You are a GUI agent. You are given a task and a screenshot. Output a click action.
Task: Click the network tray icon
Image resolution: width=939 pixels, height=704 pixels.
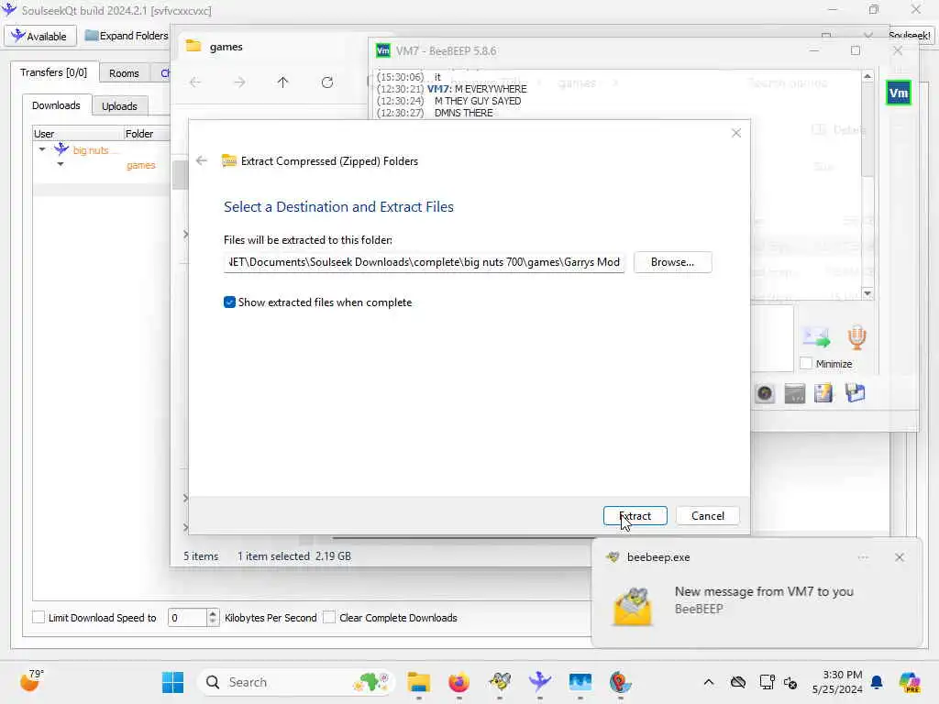(768, 682)
